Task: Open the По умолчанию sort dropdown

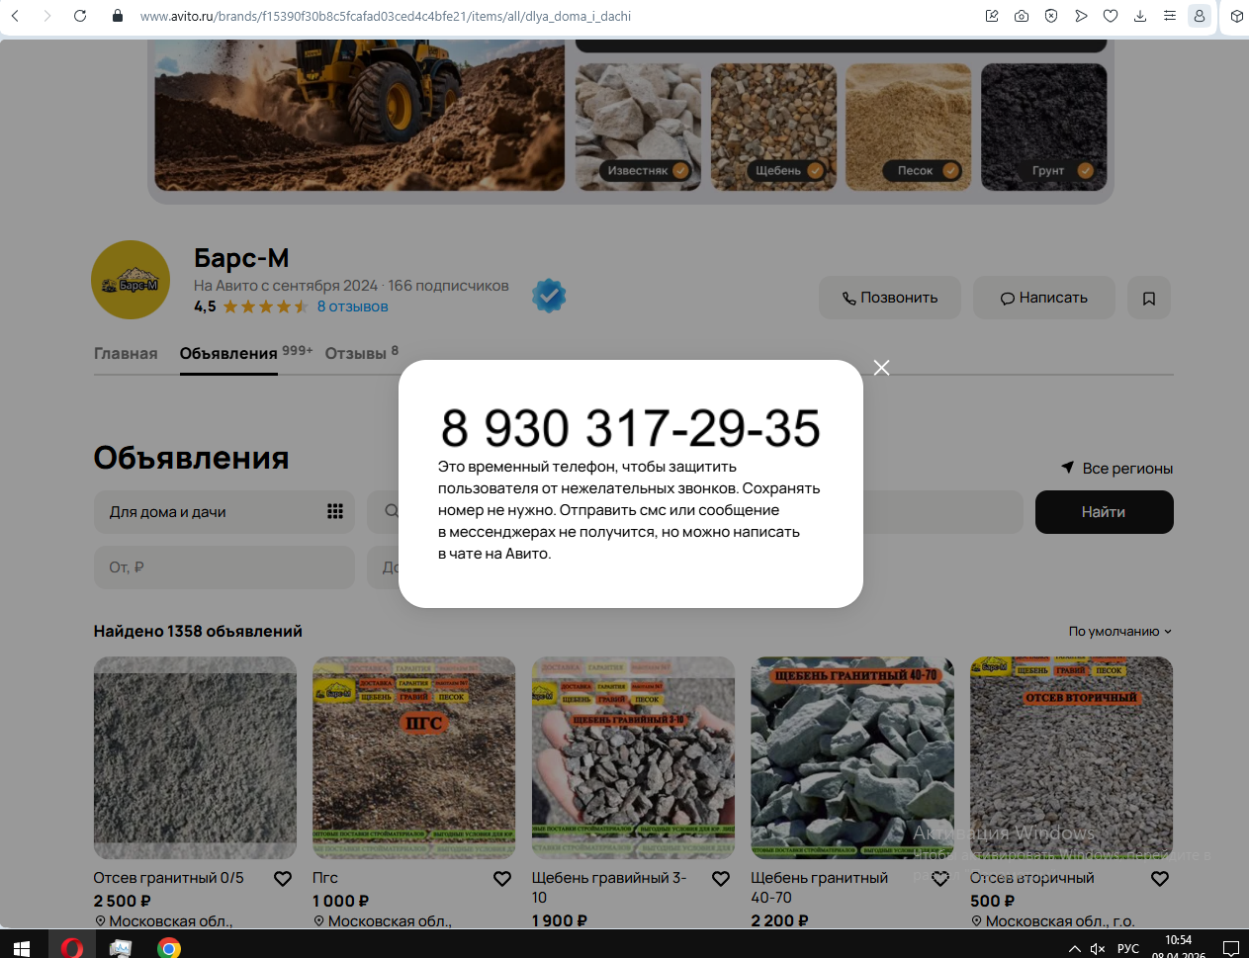Action: tap(1120, 632)
